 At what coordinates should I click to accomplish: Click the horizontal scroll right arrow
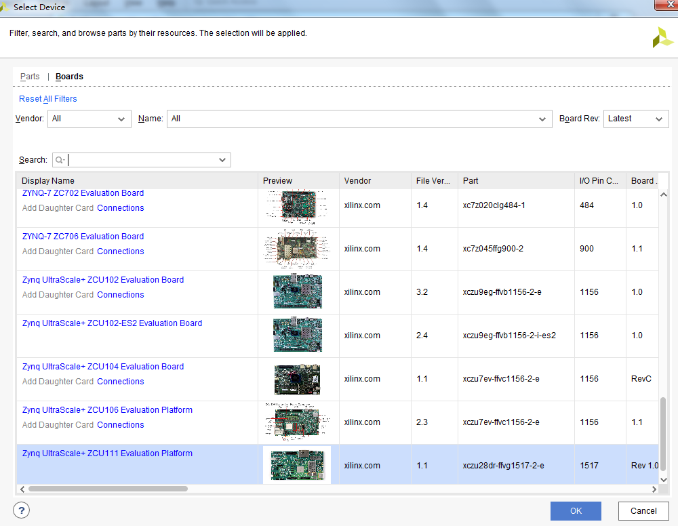click(x=654, y=489)
